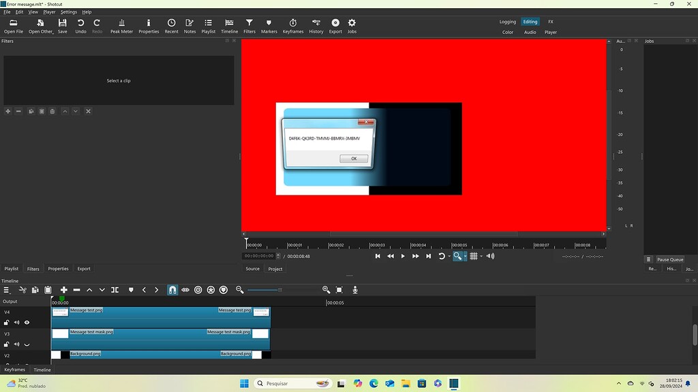The height and width of the screenshot is (392, 698).
Task: Open the Peak Meter panel
Action: click(121, 25)
